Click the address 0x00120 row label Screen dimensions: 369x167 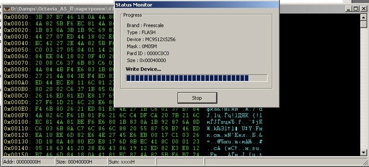[17, 135]
